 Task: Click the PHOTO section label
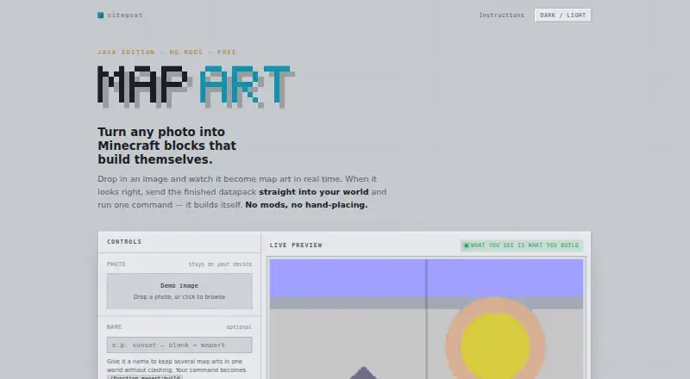[116, 264]
